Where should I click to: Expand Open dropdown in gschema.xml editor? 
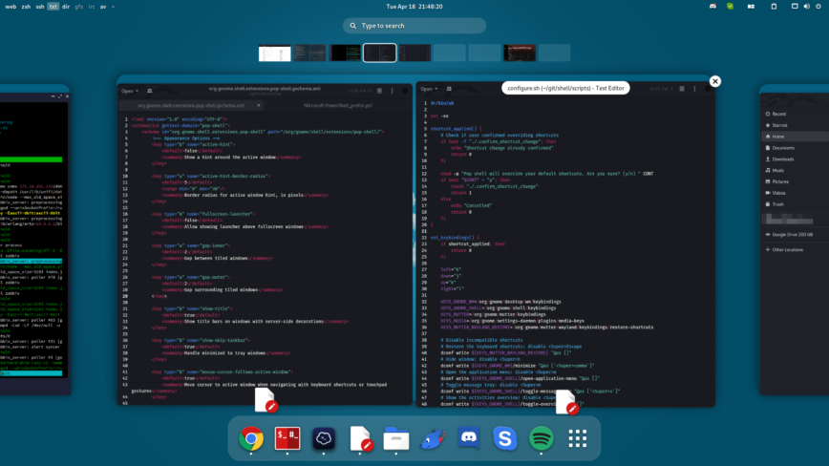click(x=130, y=91)
